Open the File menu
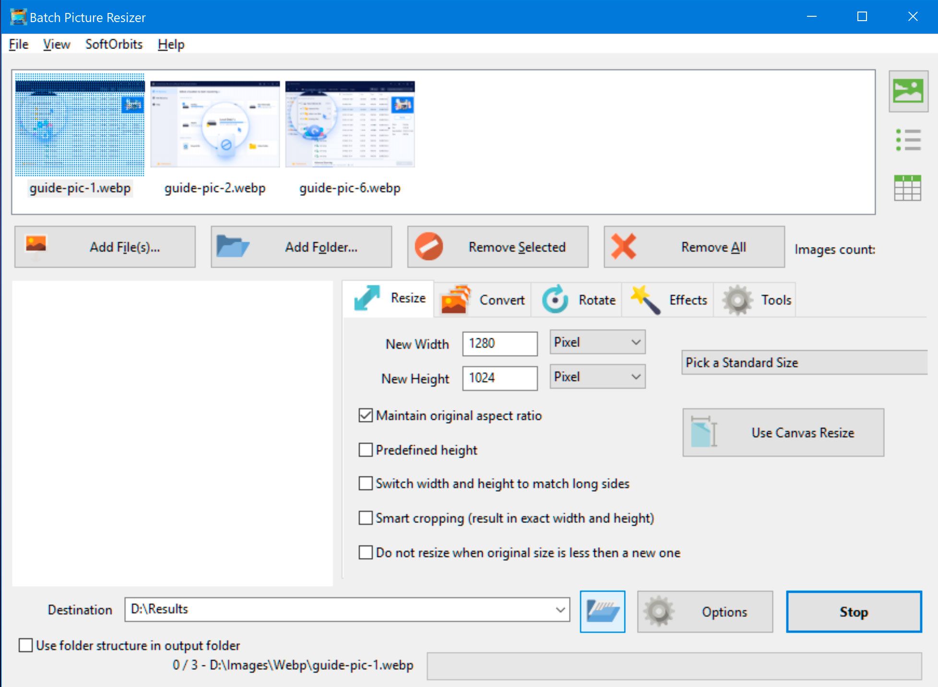This screenshot has width=938, height=687. [19, 44]
